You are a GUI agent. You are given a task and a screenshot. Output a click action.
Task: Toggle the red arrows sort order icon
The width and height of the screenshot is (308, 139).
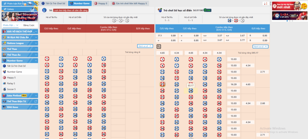coord(266,4)
